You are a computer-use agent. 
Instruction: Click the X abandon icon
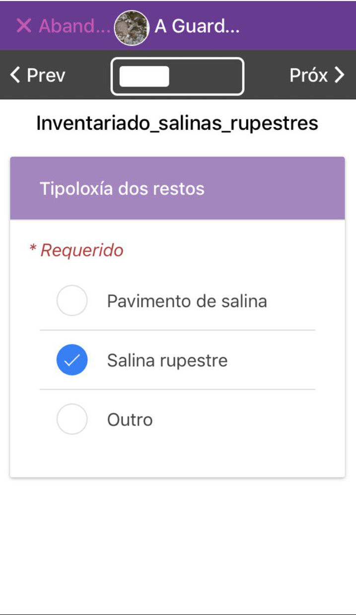point(23,26)
